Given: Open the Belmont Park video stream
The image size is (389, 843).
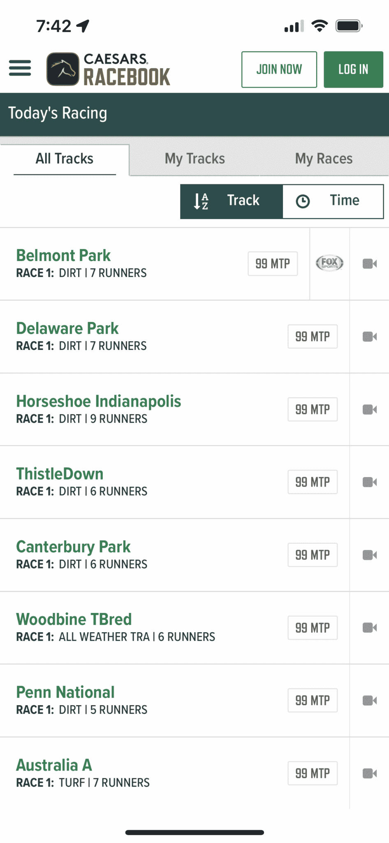Looking at the screenshot, I should (370, 263).
